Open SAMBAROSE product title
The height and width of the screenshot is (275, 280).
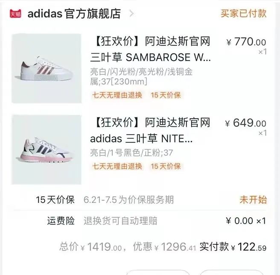coord(150,49)
